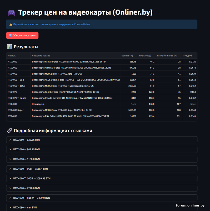Click the ChromeDriver warning message text
The image size is (210, 211).
(x=52, y=24)
